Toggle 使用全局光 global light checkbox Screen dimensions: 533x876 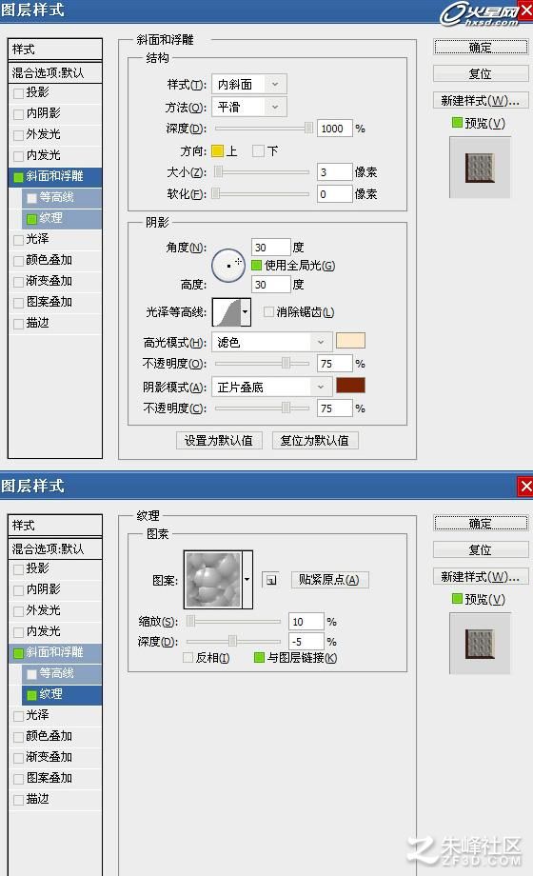[256, 266]
